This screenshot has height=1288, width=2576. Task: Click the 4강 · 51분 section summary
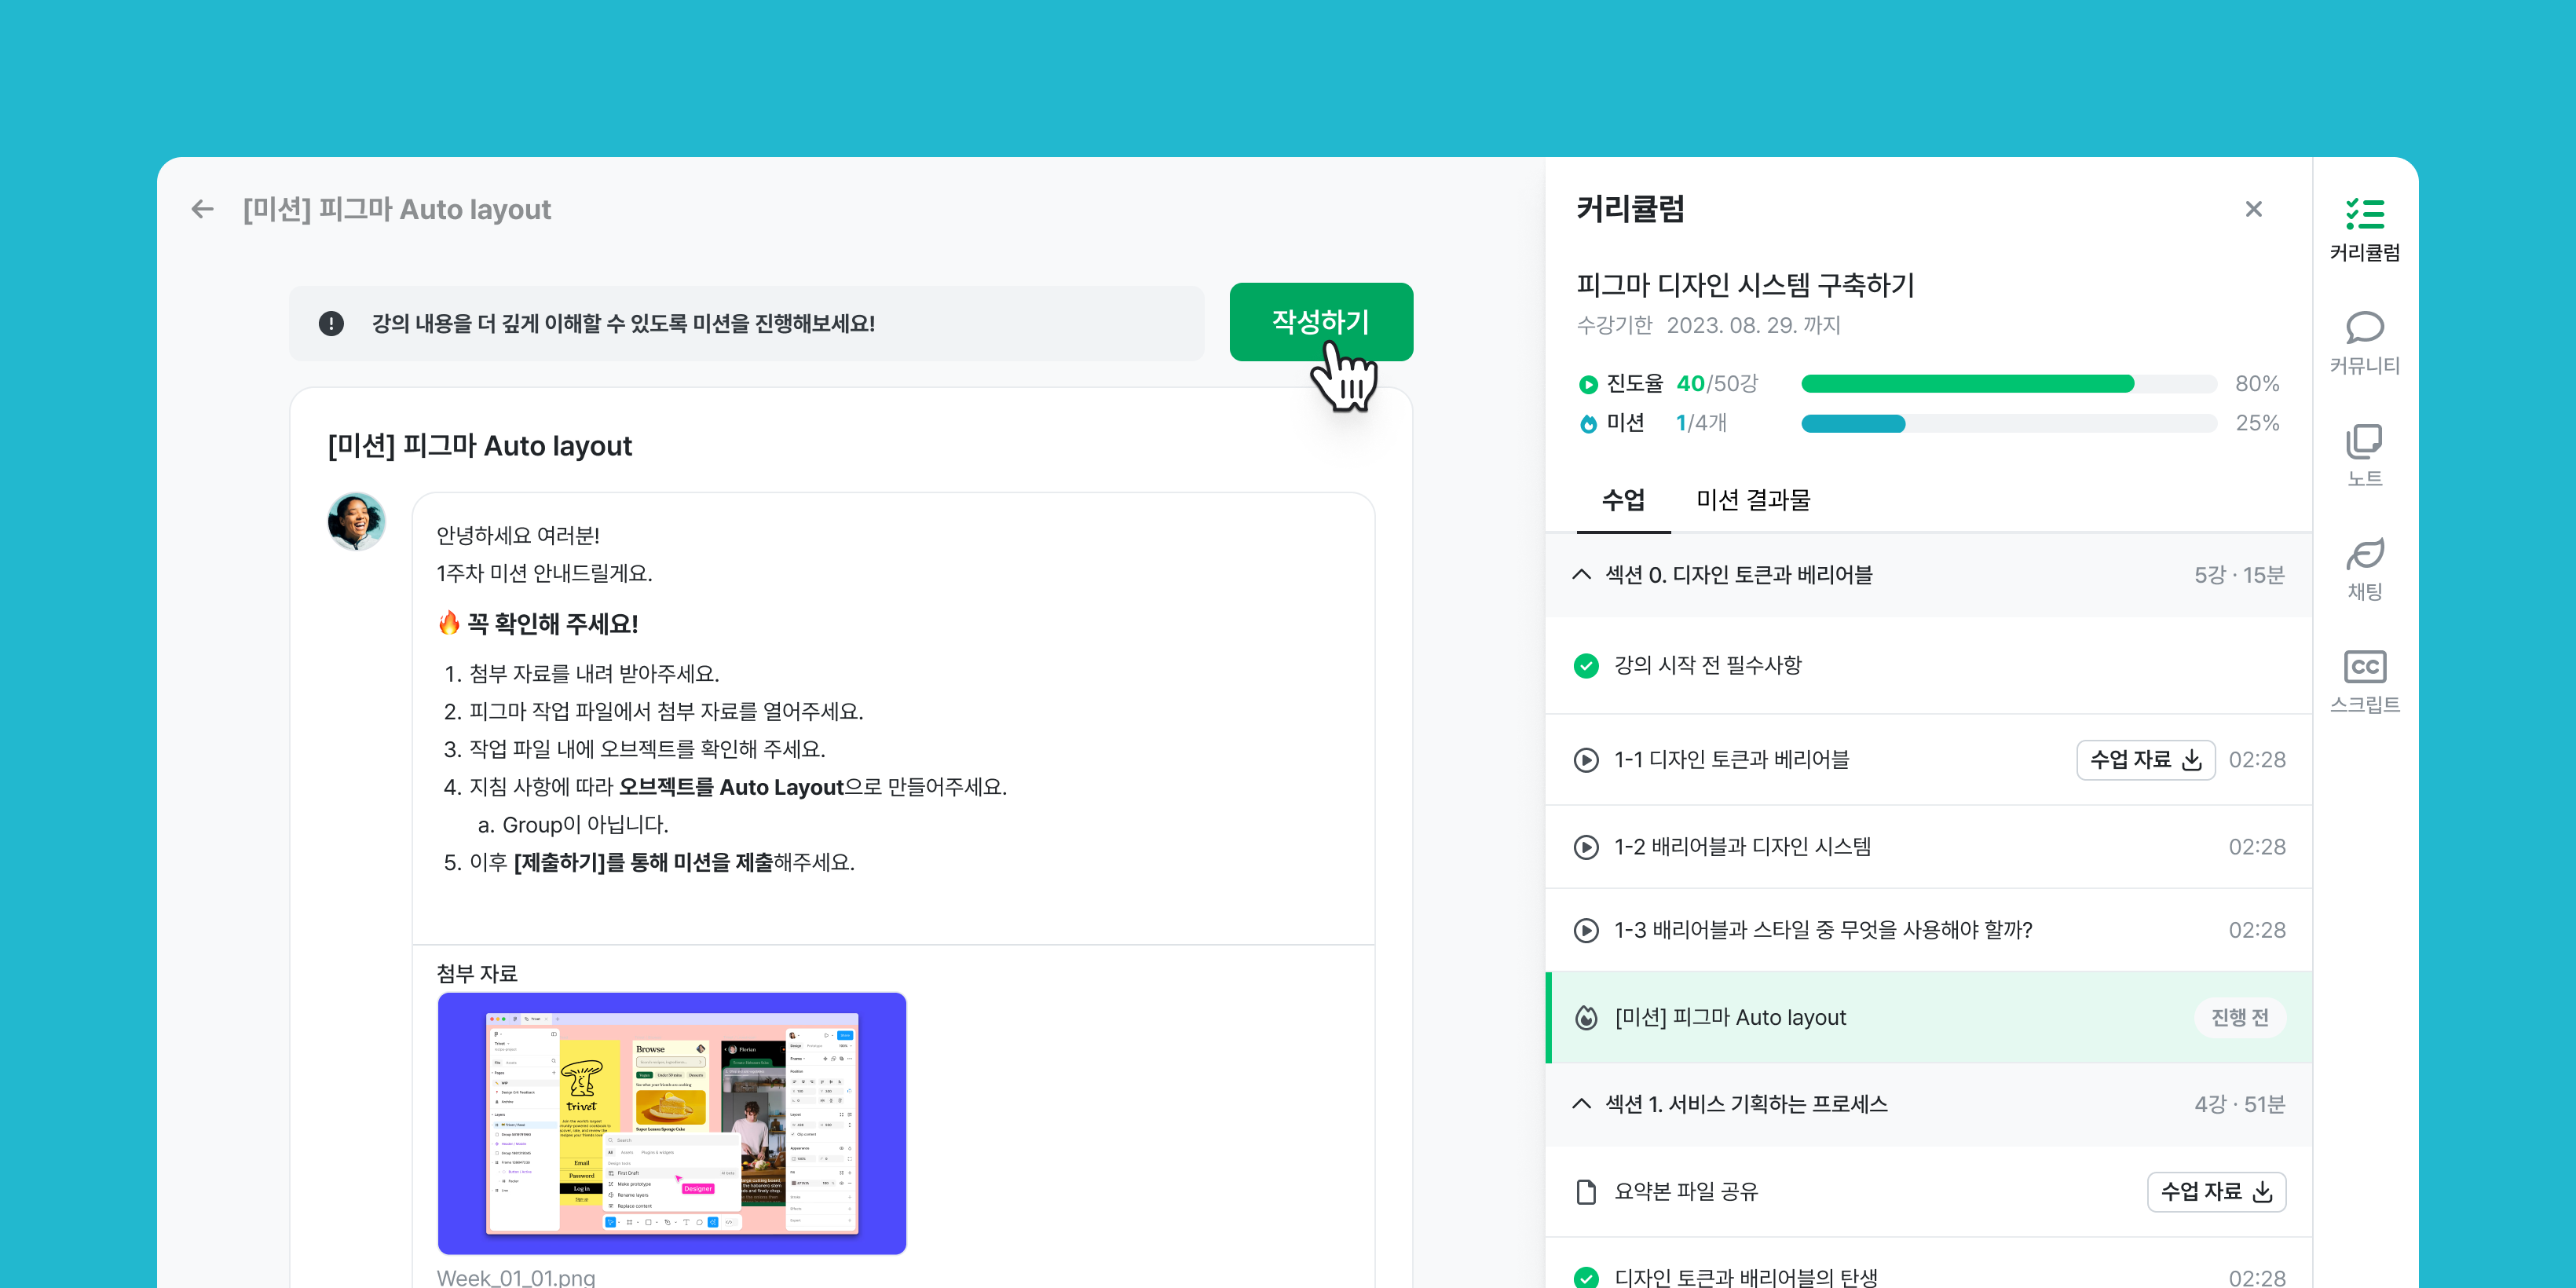2239,1104
